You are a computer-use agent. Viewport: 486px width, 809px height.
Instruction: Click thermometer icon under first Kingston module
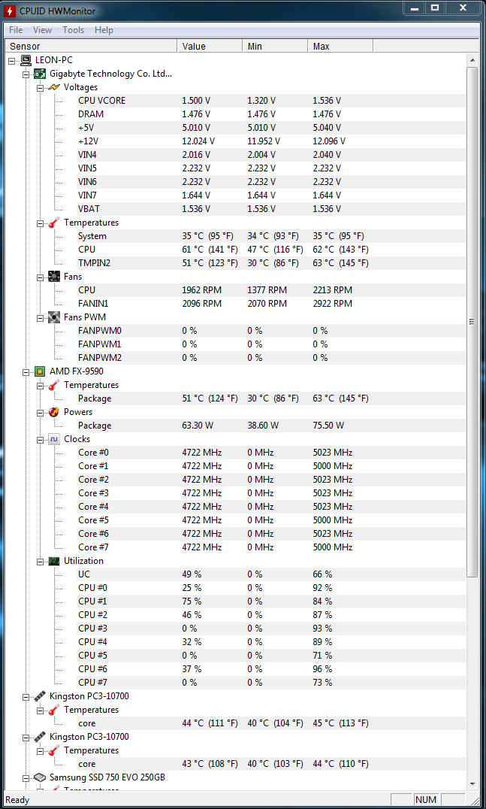click(x=54, y=710)
